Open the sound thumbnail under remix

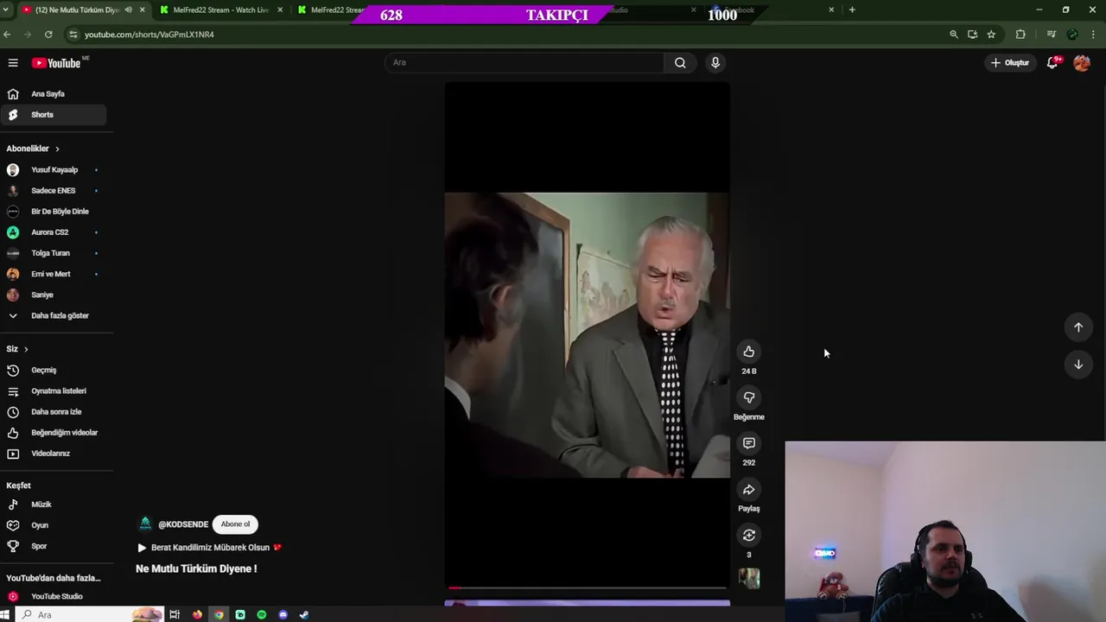click(749, 578)
